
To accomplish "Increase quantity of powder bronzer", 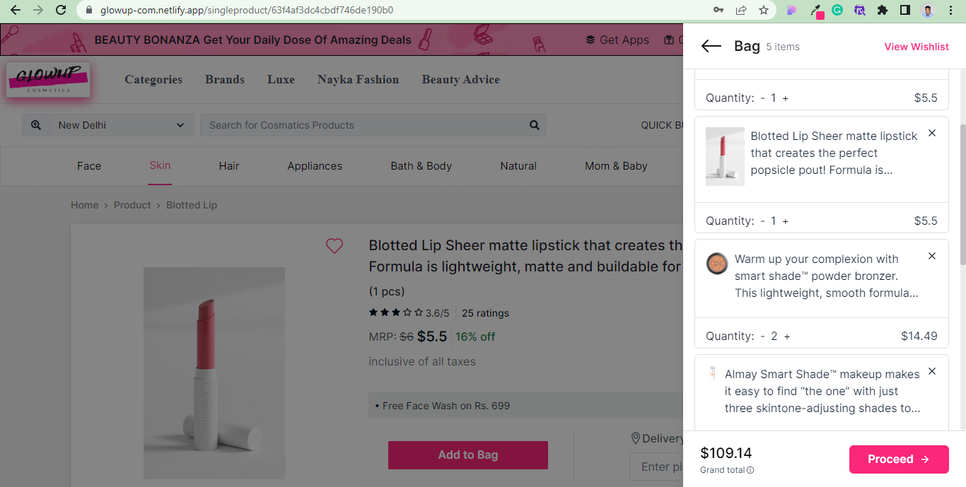I will click(x=787, y=336).
